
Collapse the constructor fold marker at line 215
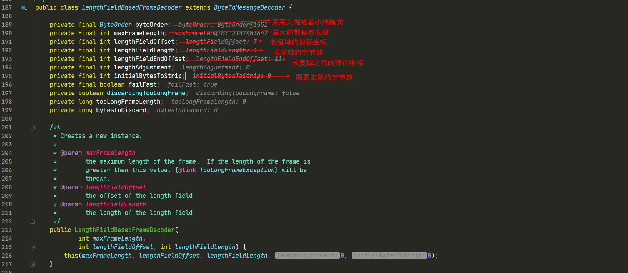pyautogui.click(x=33, y=247)
